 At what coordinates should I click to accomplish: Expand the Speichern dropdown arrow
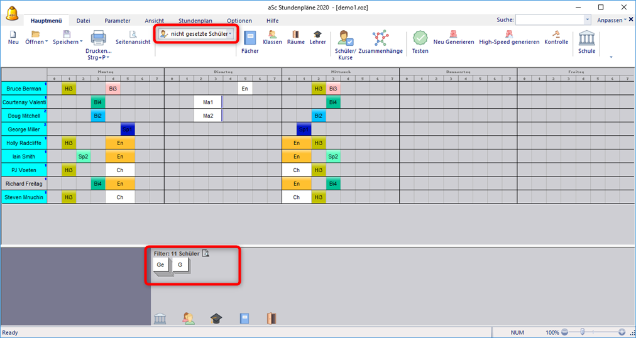pos(81,41)
